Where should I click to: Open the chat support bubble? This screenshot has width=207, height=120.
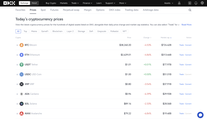point(200,115)
